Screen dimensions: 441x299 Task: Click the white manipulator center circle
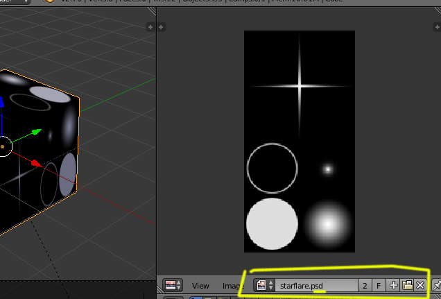(3, 146)
